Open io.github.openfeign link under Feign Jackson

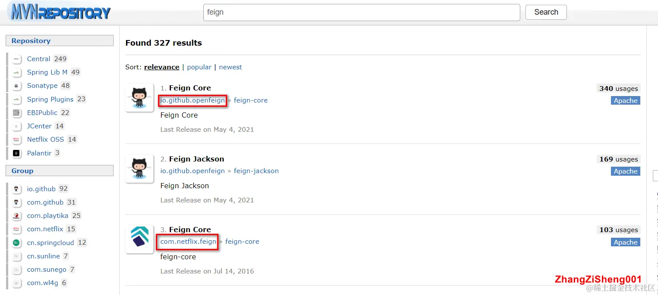click(193, 171)
